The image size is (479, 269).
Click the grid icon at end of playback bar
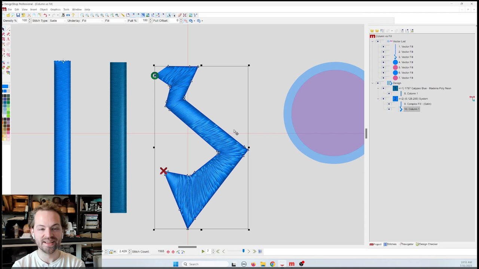tap(260, 251)
